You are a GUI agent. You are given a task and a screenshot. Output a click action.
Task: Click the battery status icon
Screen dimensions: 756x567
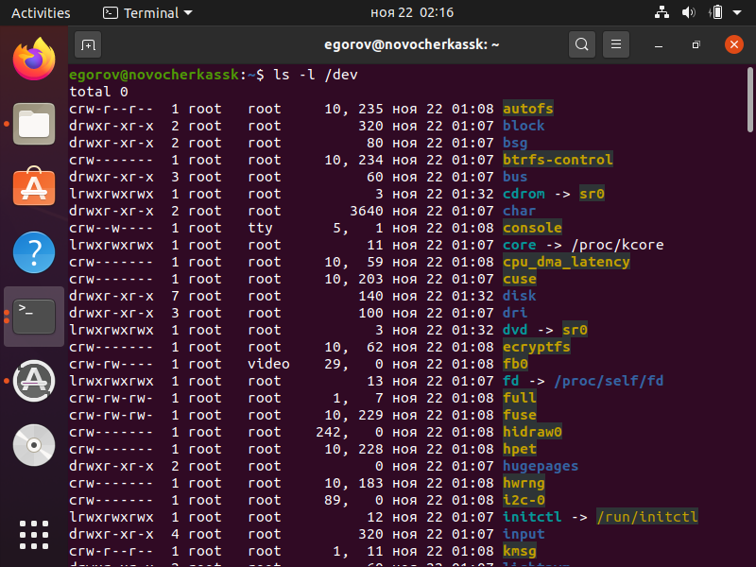[716, 13]
